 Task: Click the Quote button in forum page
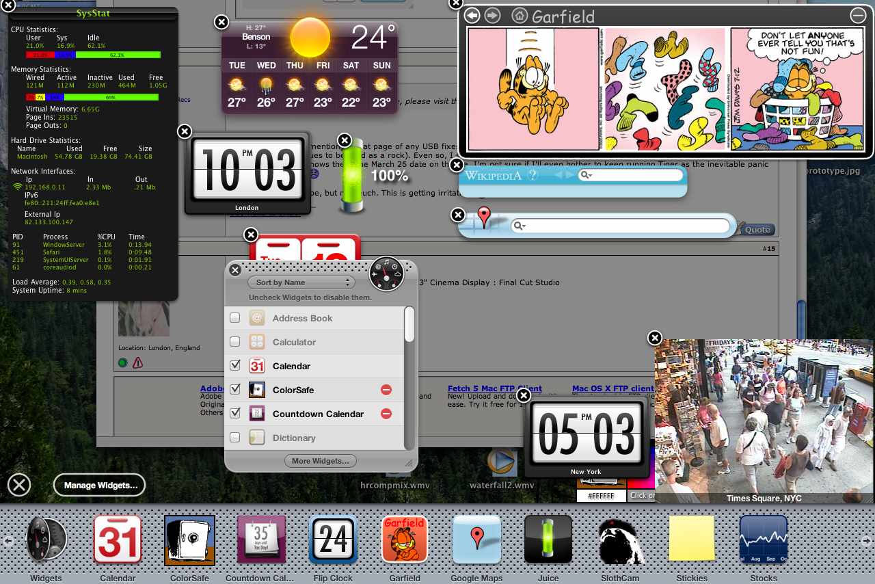coord(756,230)
